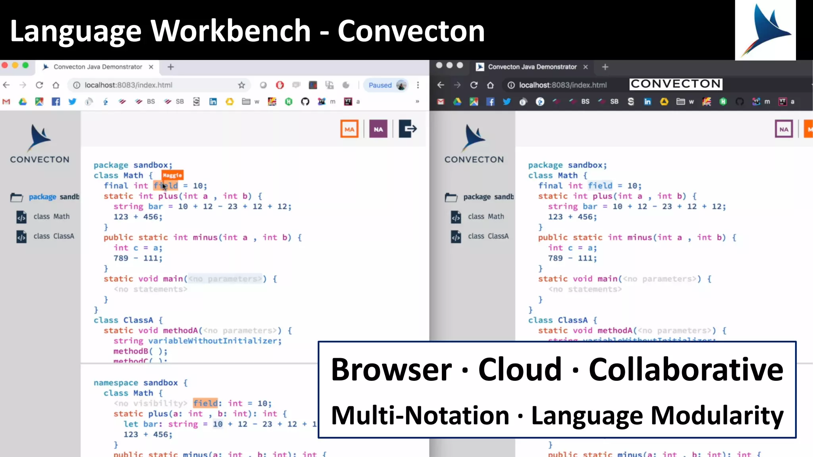Go back in the left browser window
Image resolution: width=813 pixels, height=457 pixels.
coord(6,85)
